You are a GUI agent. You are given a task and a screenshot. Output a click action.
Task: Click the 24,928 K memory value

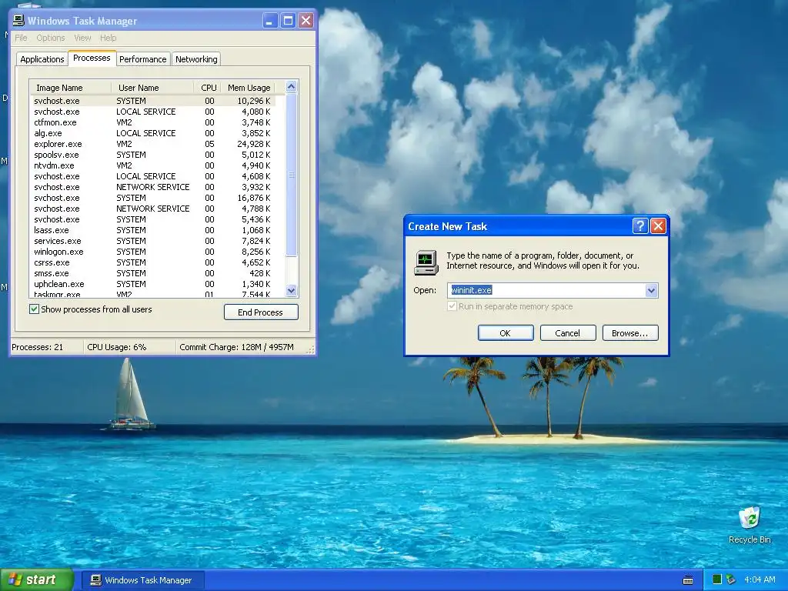pos(253,144)
